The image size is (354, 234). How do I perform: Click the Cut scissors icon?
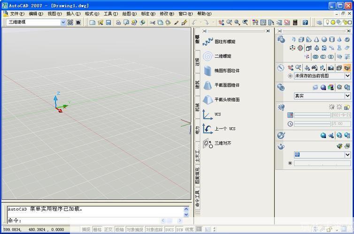click(x=153, y=22)
